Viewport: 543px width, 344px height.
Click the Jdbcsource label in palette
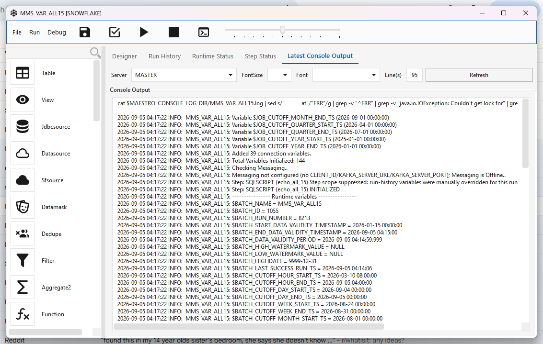pos(56,126)
